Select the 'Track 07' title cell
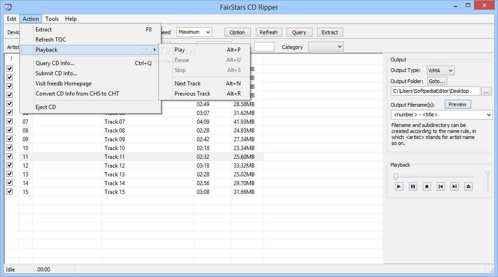This screenshot has width=498, height=277. pyautogui.click(x=115, y=122)
